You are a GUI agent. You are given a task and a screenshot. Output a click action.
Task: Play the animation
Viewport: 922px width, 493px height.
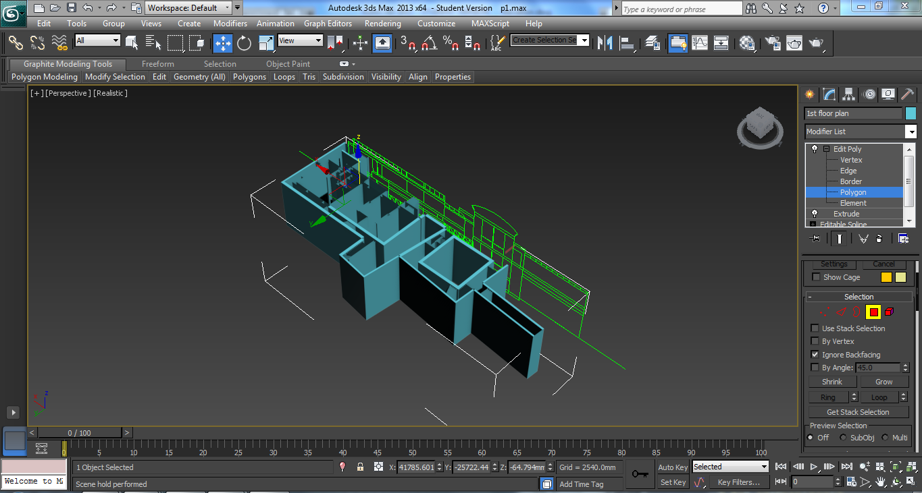(814, 466)
